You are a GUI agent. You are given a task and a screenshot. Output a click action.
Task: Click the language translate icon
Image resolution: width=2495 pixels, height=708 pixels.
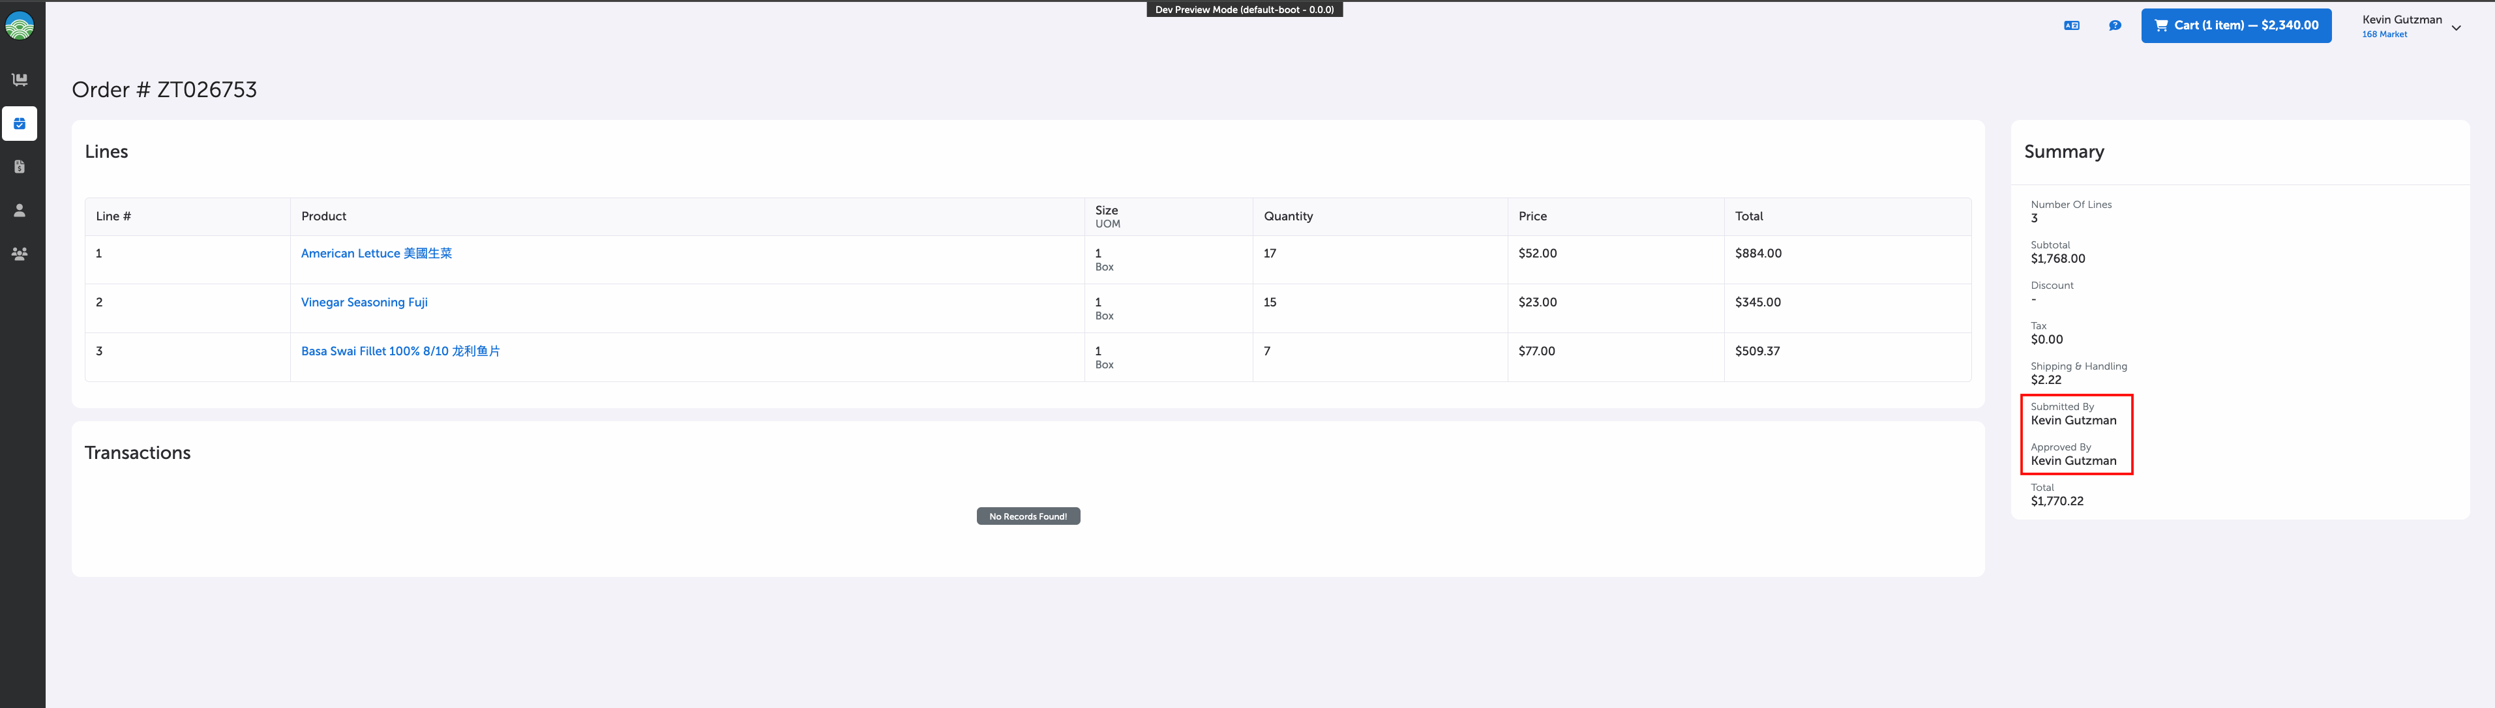pyautogui.click(x=2070, y=26)
